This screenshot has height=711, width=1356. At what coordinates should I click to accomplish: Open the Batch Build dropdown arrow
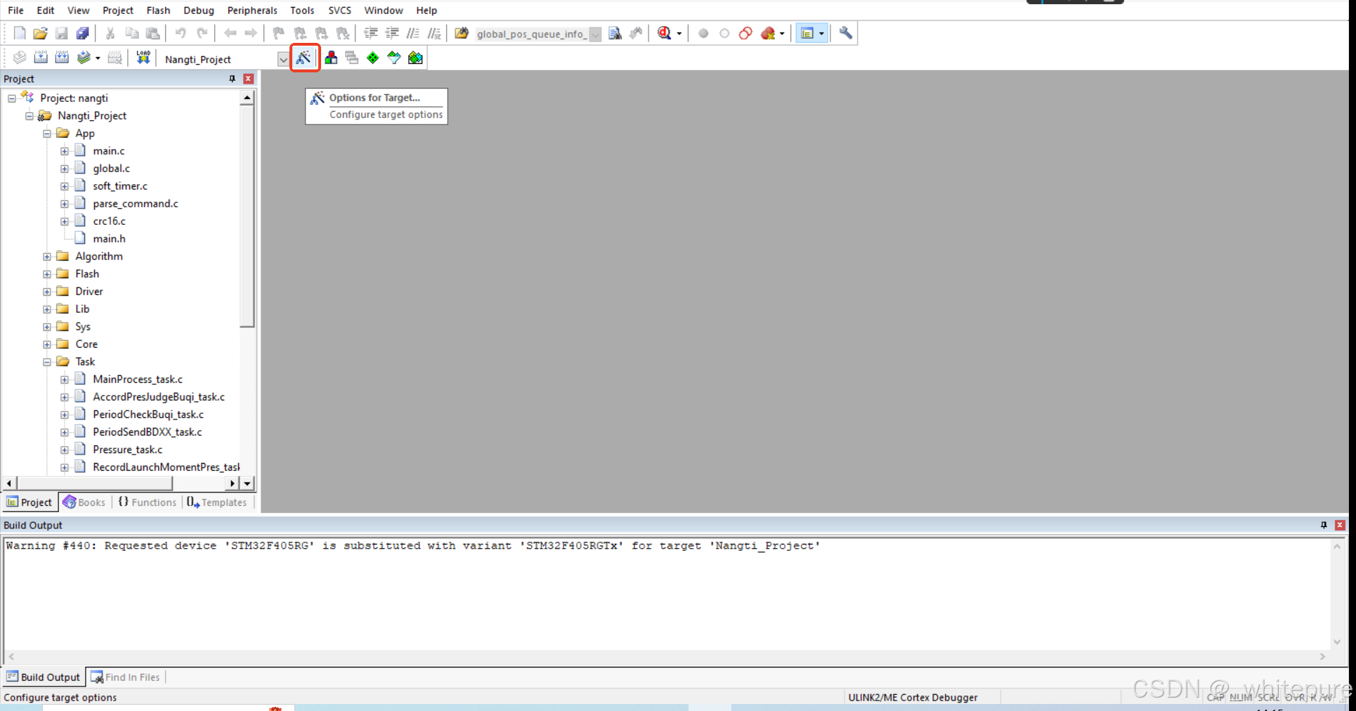point(98,58)
